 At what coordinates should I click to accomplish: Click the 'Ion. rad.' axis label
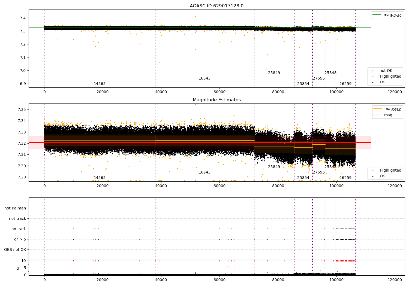click(18, 229)
